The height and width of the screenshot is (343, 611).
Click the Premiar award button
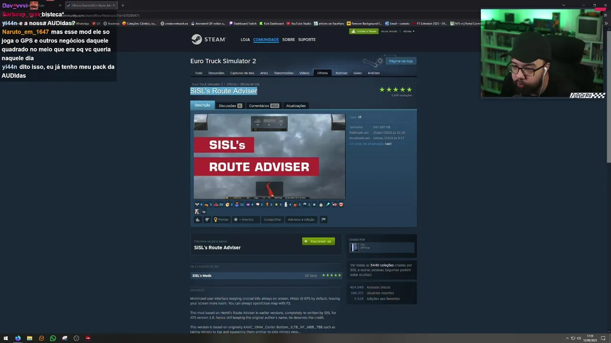pos(221,220)
